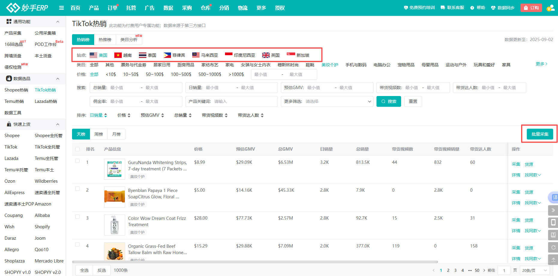Collapse the 通用功能 sidebar section

(x=58, y=22)
